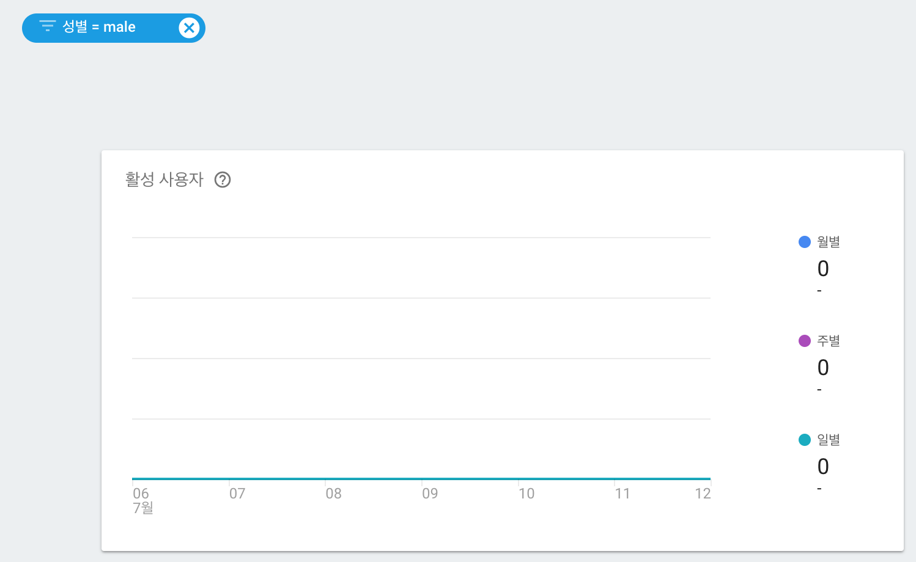Click the 활성 사용자 card title
The width and height of the screenshot is (916, 562).
tap(164, 180)
